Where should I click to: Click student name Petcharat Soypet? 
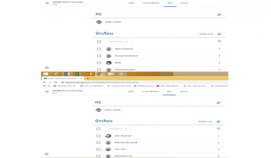pos(125,70)
